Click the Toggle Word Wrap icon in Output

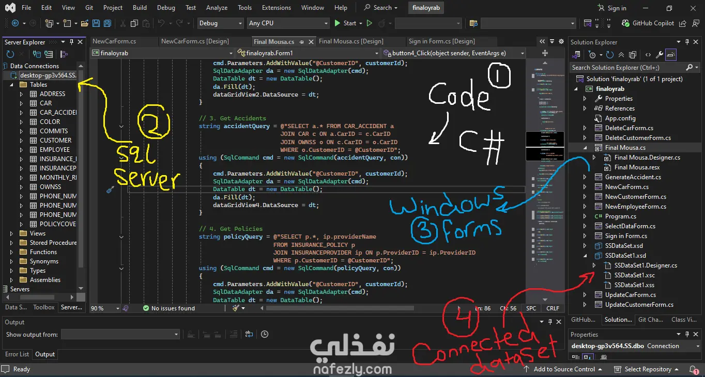click(x=249, y=334)
